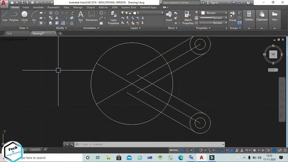The width and height of the screenshot is (288, 162).
Task: Expand the Properties panel
Action: 203,28
